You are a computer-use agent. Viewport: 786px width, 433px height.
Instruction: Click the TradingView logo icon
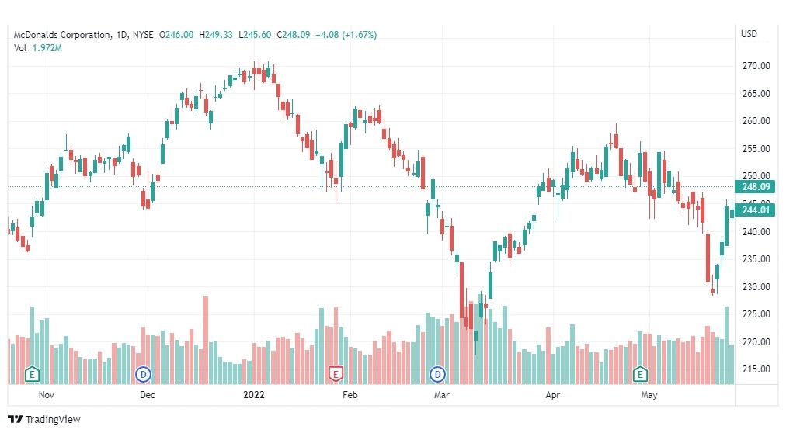coord(15,420)
